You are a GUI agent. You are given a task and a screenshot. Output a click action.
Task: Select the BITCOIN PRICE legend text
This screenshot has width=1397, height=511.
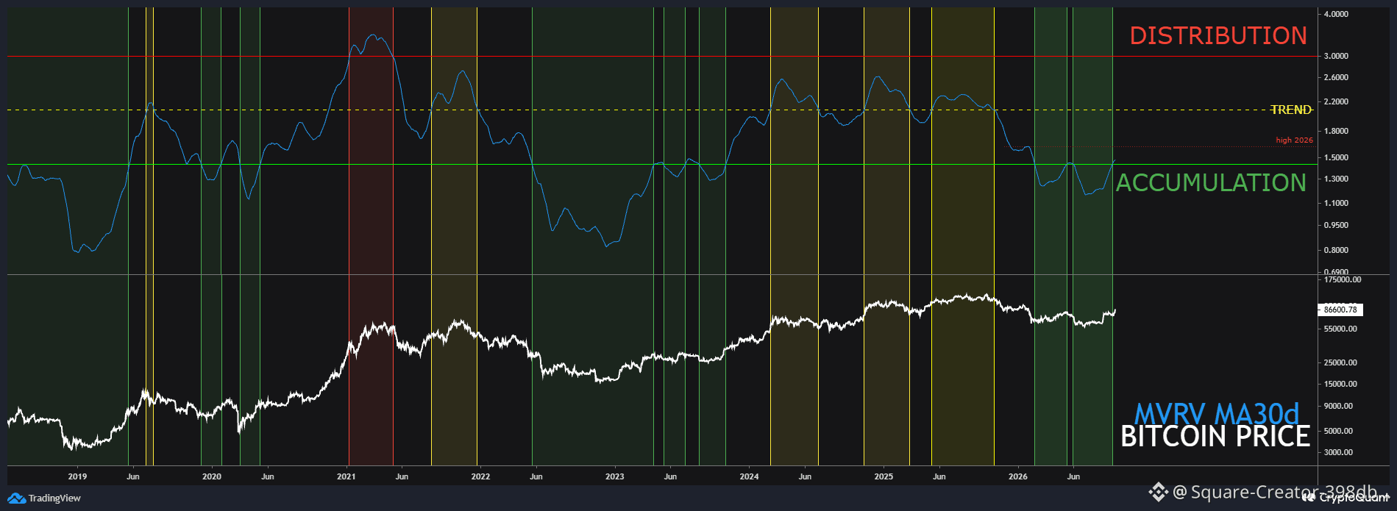tap(1215, 437)
